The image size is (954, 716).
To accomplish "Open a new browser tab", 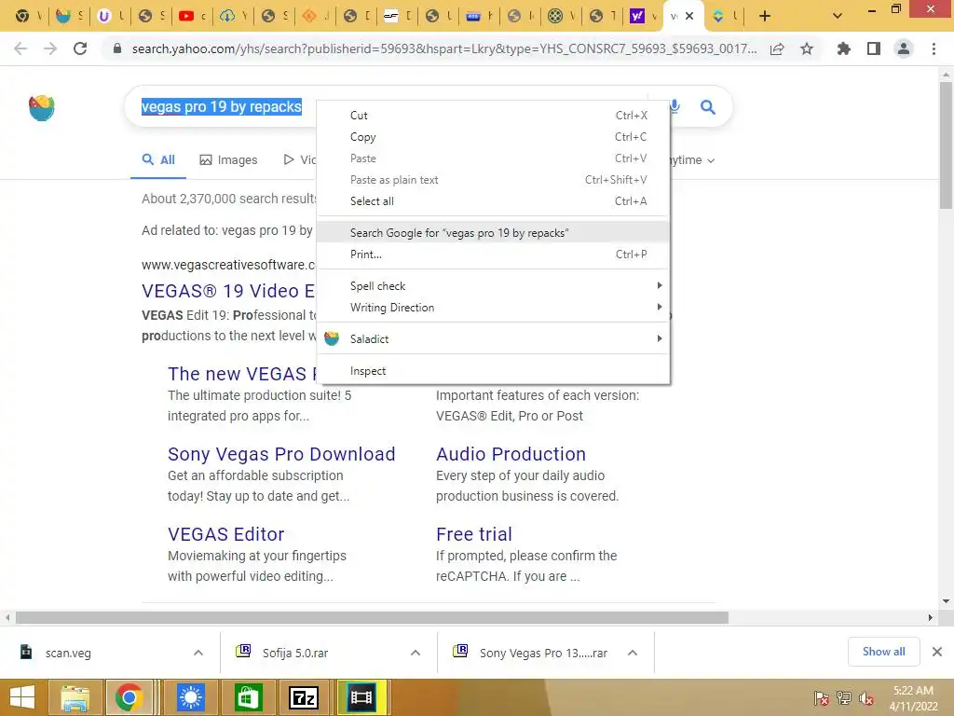I will coord(765,17).
